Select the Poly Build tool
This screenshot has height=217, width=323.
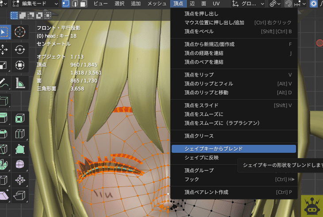pos(20,149)
